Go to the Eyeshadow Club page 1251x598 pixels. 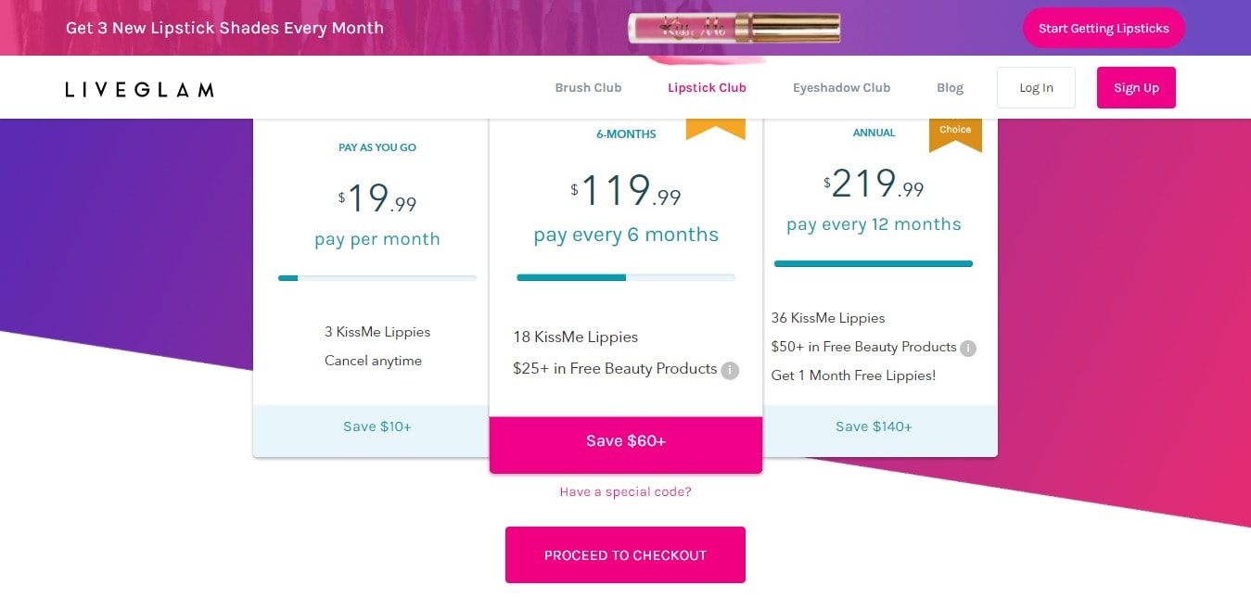(x=841, y=88)
